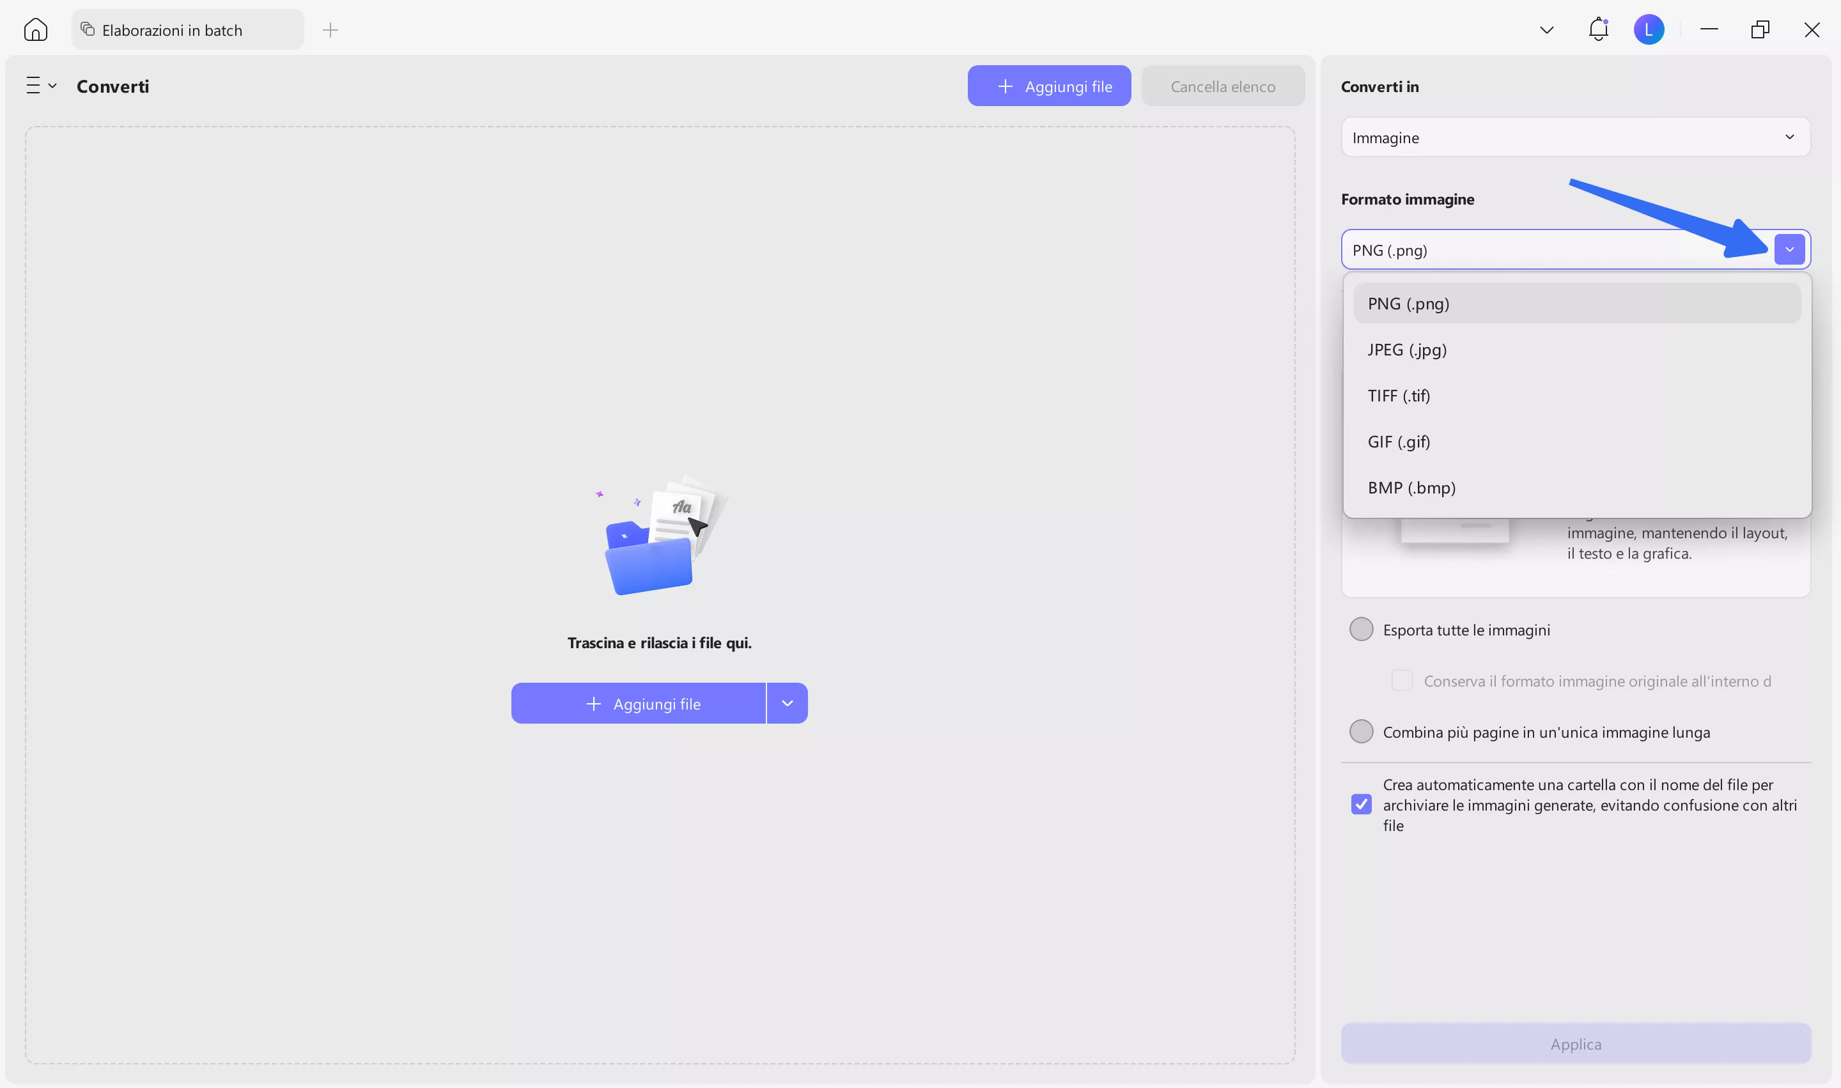Click the plus icon to open a new tab

[x=330, y=30]
